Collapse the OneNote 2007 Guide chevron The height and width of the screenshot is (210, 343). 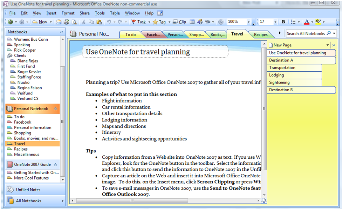[55, 164]
